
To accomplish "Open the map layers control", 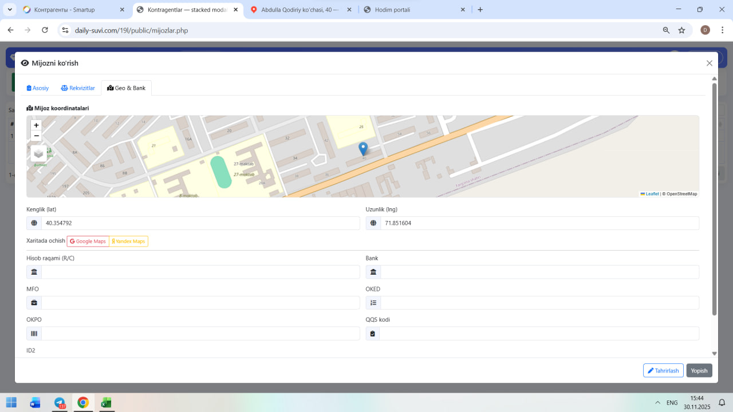I will (38, 153).
